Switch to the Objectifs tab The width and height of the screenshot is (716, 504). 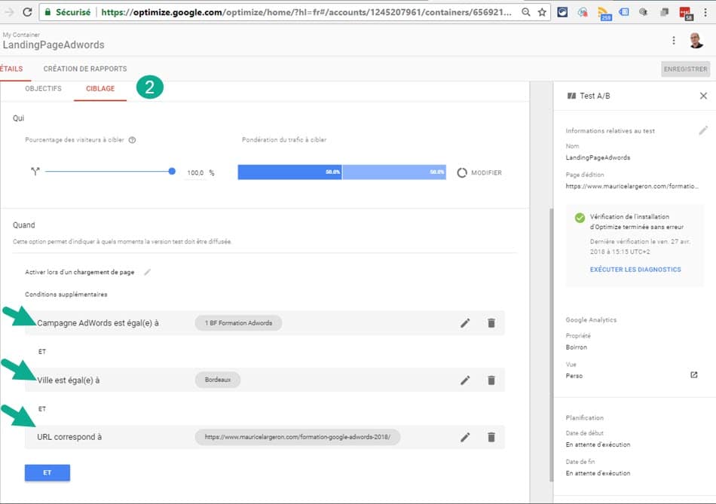(44, 89)
